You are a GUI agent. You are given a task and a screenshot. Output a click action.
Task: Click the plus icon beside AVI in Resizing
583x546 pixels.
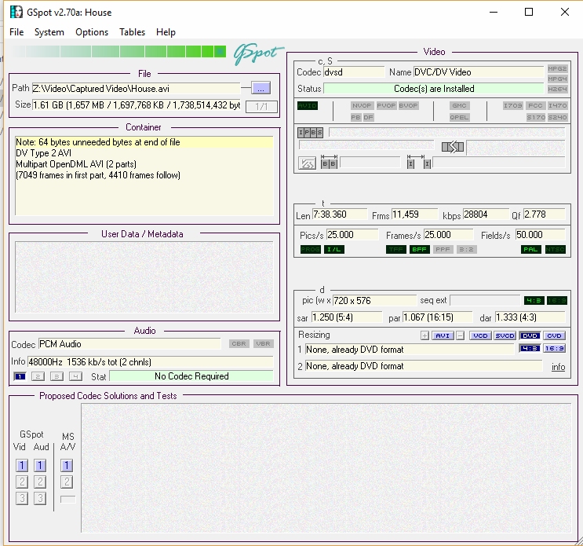424,335
